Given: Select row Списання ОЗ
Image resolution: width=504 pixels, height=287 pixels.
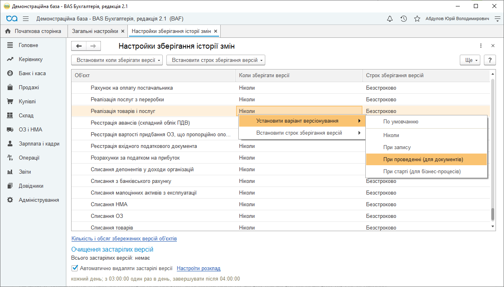Looking at the screenshot, I should coord(281,216).
